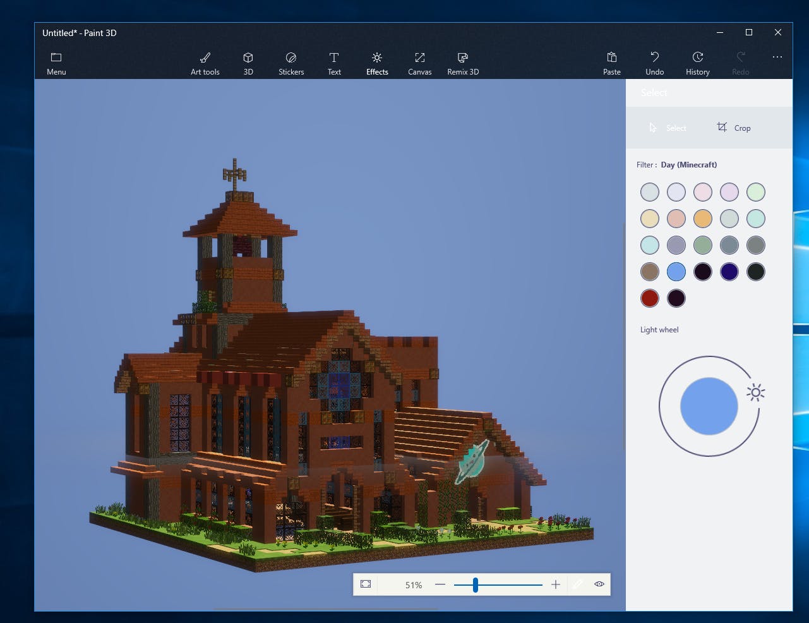Open the History panel
Screen dimensions: 809x623
pos(698,63)
